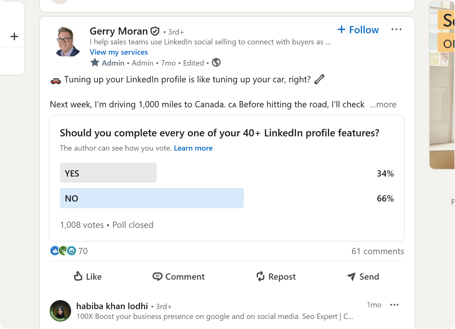Click Learn more about poll voting
The height and width of the screenshot is (329, 455).
193,148
